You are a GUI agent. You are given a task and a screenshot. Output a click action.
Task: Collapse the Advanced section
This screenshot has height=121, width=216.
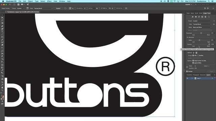pyautogui.click(x=187, y=37)
